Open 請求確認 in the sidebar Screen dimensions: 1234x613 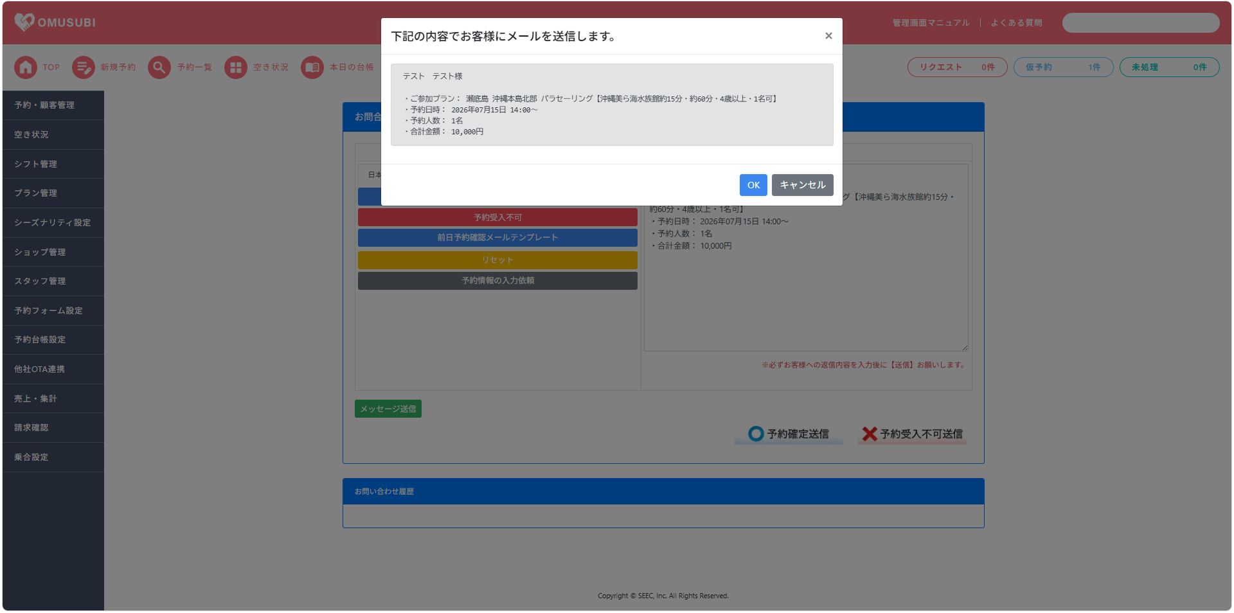pyautogui.click(x=53, y=427)
